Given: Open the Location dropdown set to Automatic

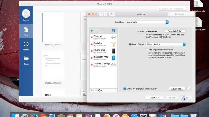Looking at the screenshot, I should 147,22.
